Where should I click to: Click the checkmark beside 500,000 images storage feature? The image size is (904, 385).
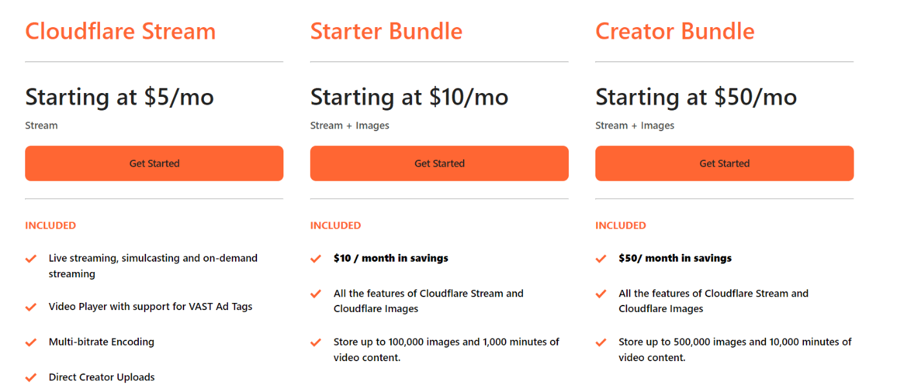tap(601, 342)
